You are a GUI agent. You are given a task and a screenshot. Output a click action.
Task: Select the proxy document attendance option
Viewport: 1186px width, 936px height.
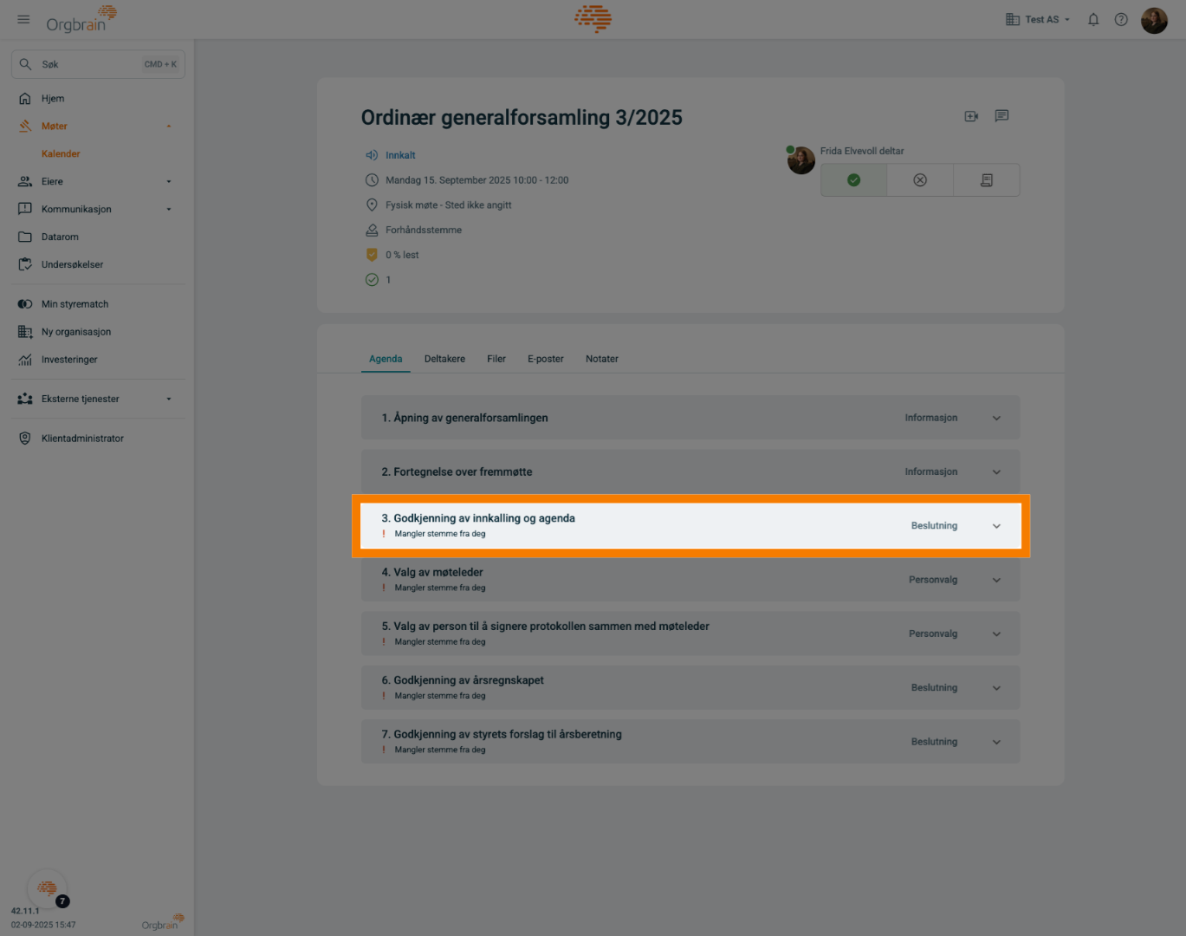[x=986, y=180]
